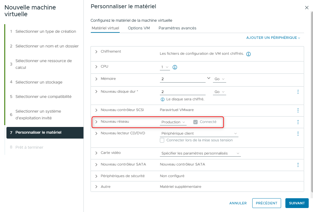Open the AJOUTER UN PÉRIPHÉRIQUE menu

click(273, 38)
